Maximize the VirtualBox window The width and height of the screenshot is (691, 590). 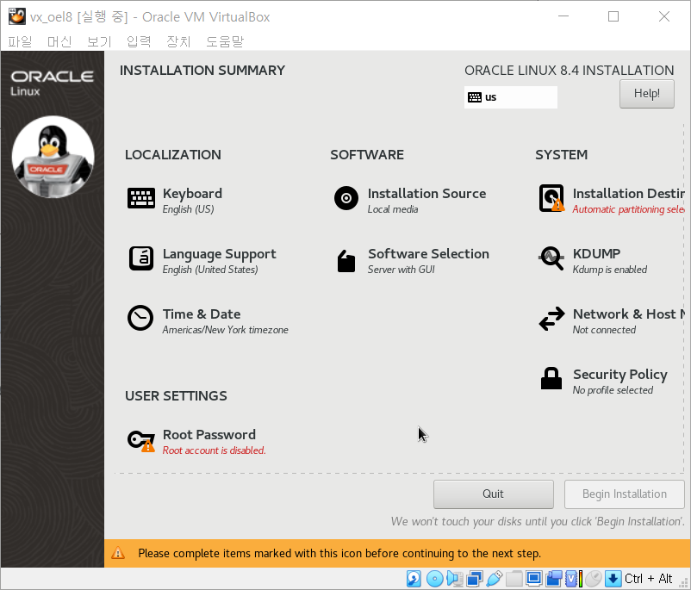(613, 16)
